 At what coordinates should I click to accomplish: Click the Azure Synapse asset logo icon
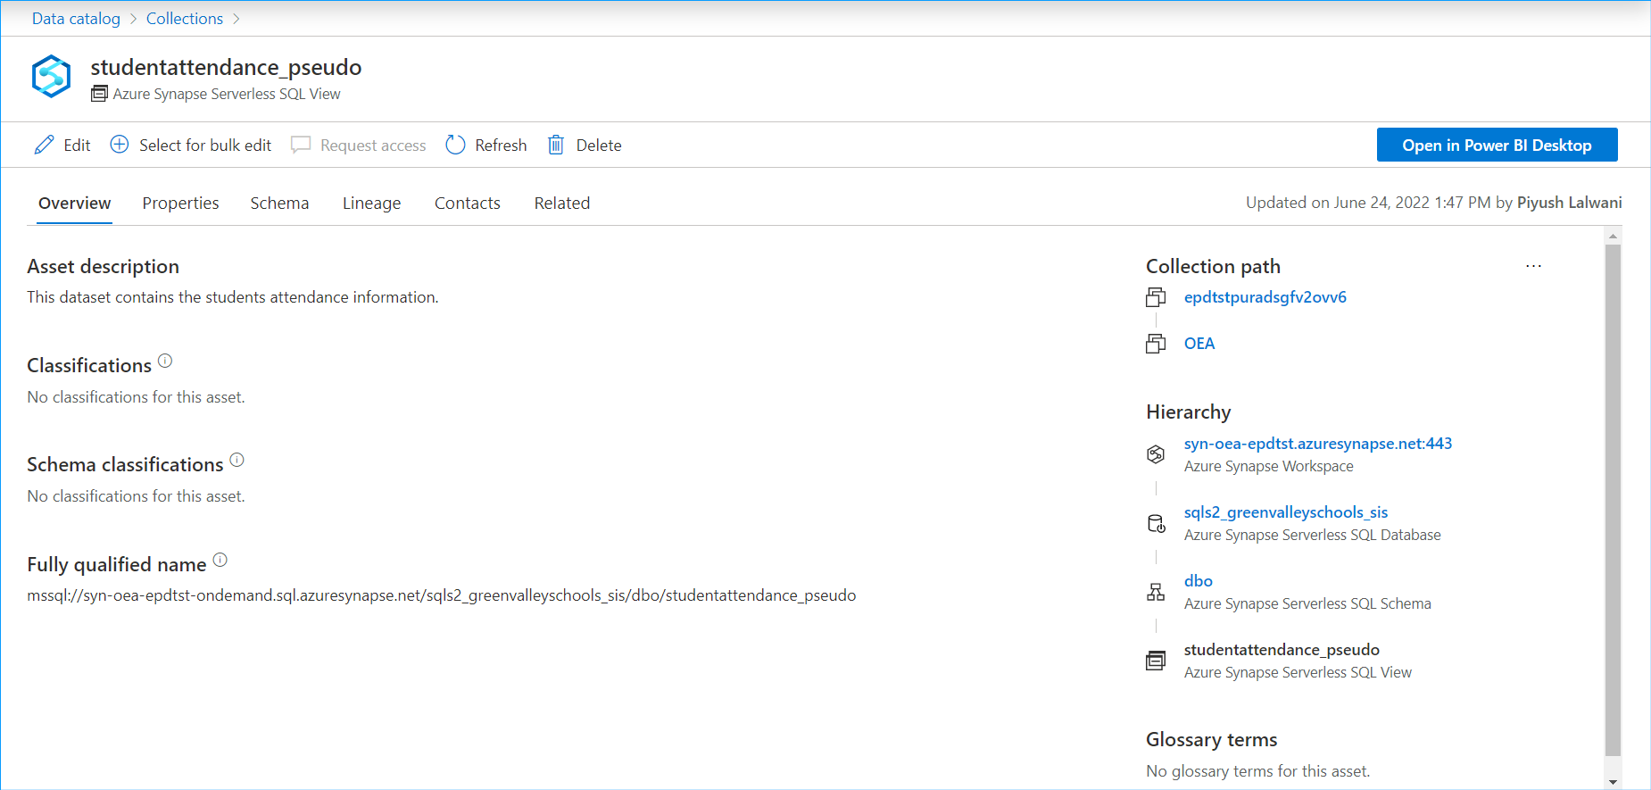click(51, 77)
